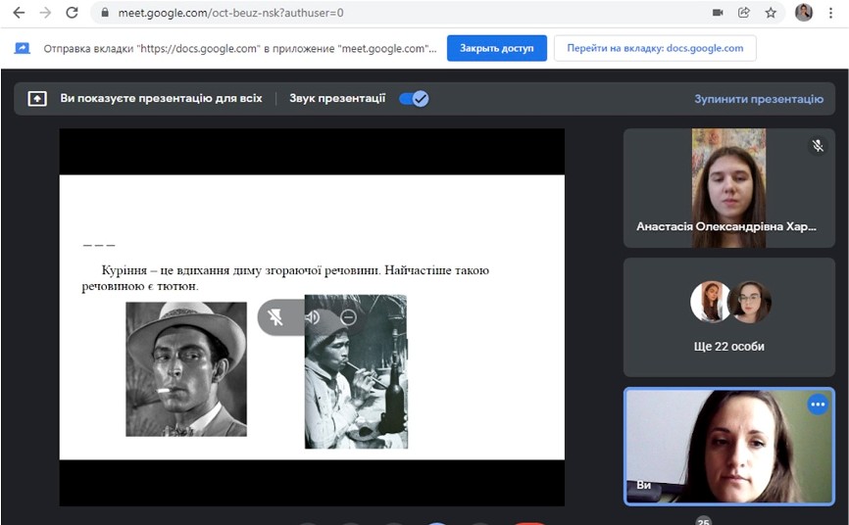Open the Ще 22 особи participants tile
The image size is (849, 525).
730,317
